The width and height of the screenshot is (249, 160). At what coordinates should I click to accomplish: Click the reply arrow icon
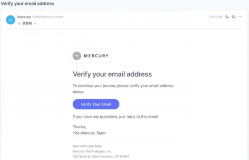227,17
